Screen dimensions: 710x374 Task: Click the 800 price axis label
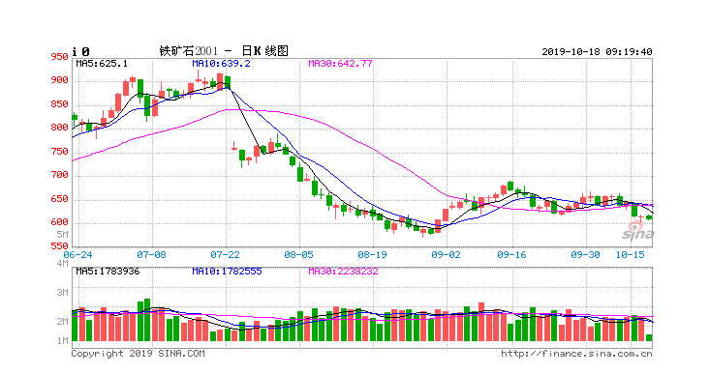click(x=59, y=128)
